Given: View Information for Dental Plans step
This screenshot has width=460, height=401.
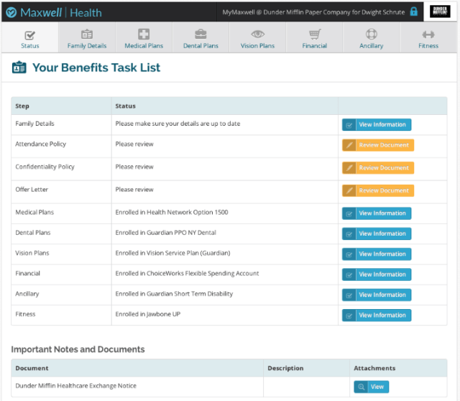Looking at the screenshot, I should point(377,234).
